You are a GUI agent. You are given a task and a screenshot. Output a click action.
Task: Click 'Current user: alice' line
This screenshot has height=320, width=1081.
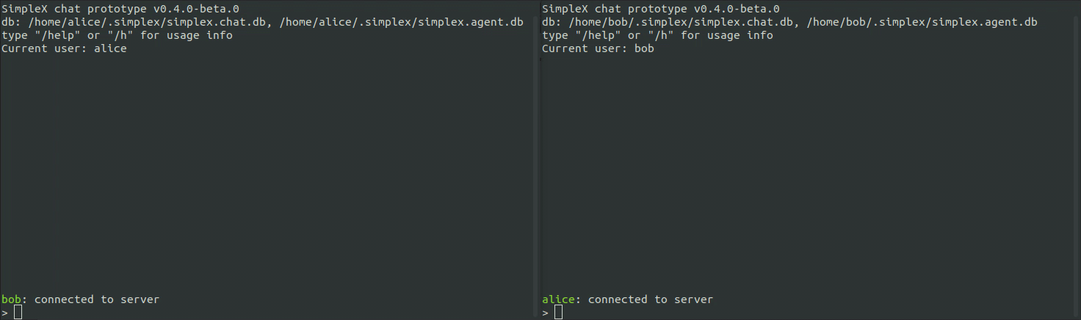pos(64,48)
